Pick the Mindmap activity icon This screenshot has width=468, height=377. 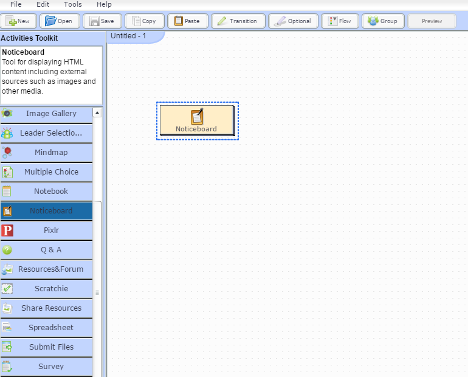point(7,153)
